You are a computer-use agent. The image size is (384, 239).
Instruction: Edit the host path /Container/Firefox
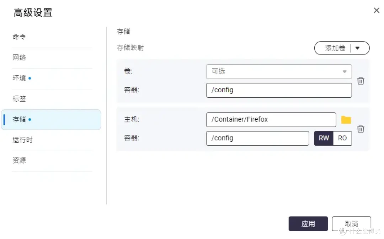pyautogui.click(x=271, y=120)
